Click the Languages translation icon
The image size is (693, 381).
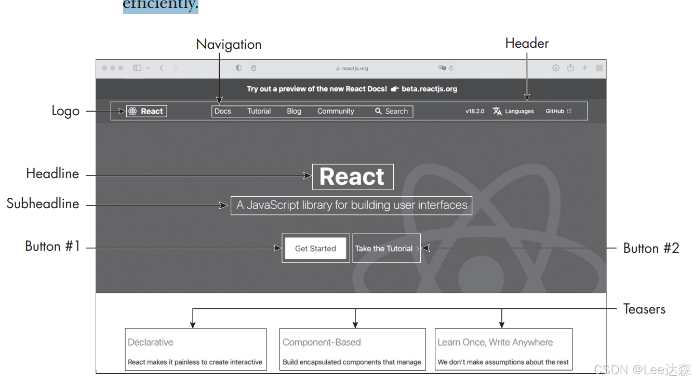pyautogui.click(x=497, y=111)
